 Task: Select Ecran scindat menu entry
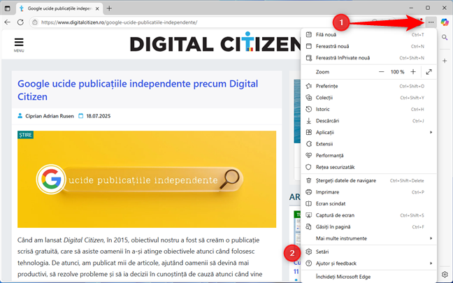click(x=368, y=203)
